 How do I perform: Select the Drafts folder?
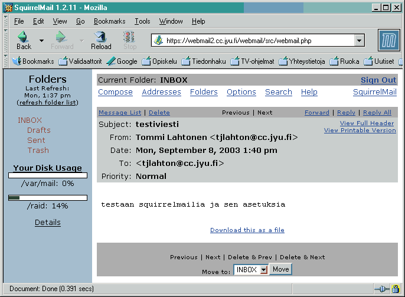pyautogui.click(x=39, y=130)
